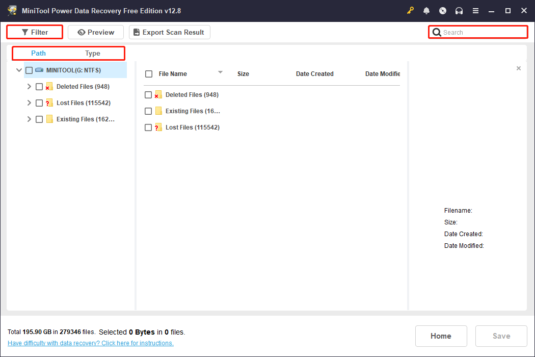The image size is (535, 357).
Task: Open the hamburger menu in title bar
Action: click(x=475, y=10)
